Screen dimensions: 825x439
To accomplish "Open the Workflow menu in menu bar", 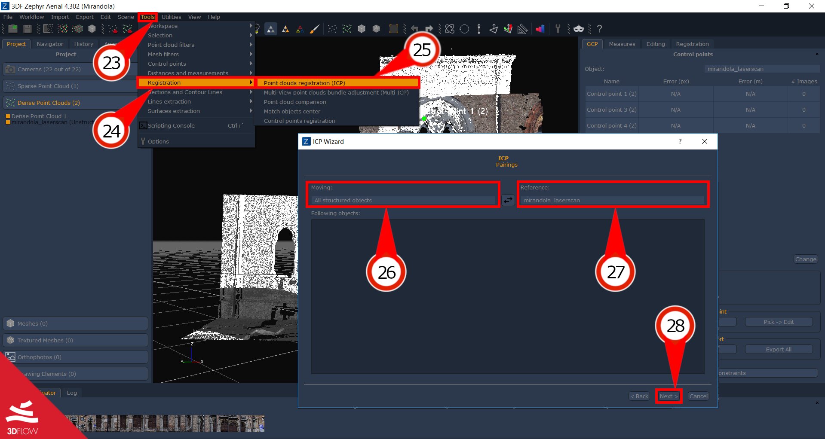I will (31, 17).
